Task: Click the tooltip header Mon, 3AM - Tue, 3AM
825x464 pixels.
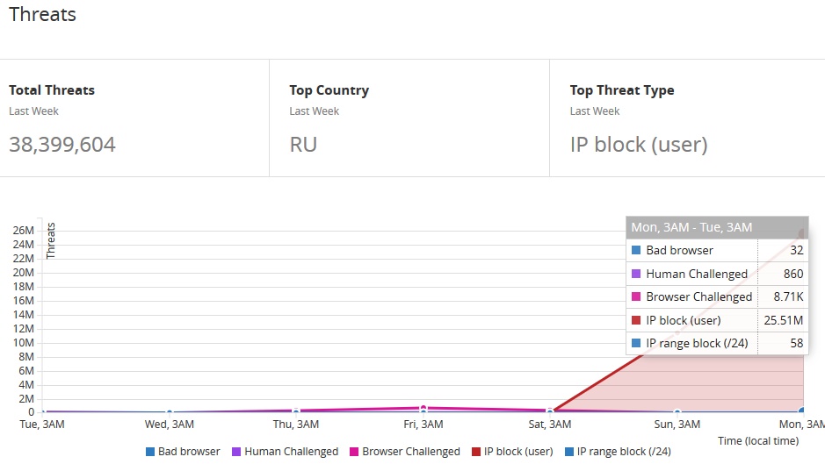Action: tap(692, 227)
